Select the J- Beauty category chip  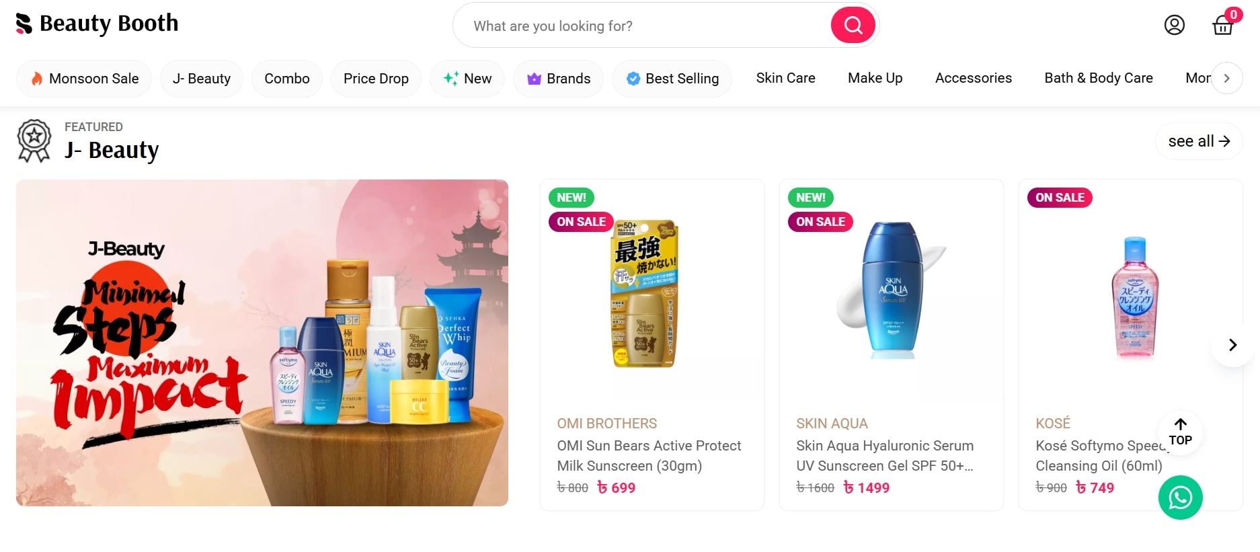pyautogui.click(x=201, y=79)
